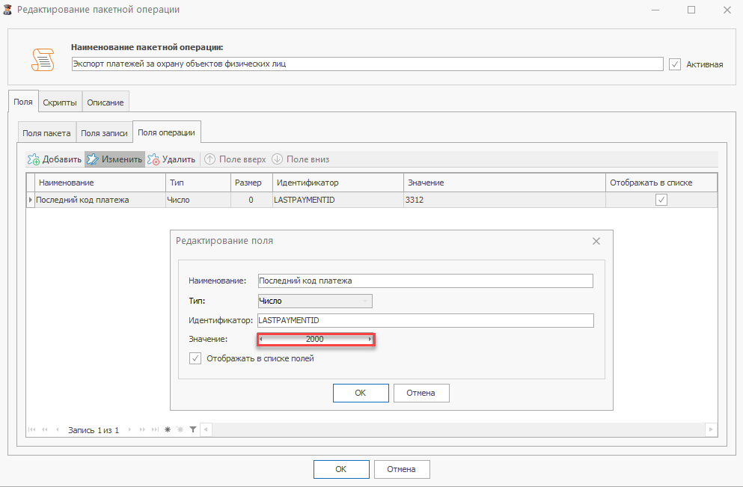This screenshot has width=743, height=487.
Task: Toggle the checkbox in Последний код платежа row
Action: tap(661, 200)
